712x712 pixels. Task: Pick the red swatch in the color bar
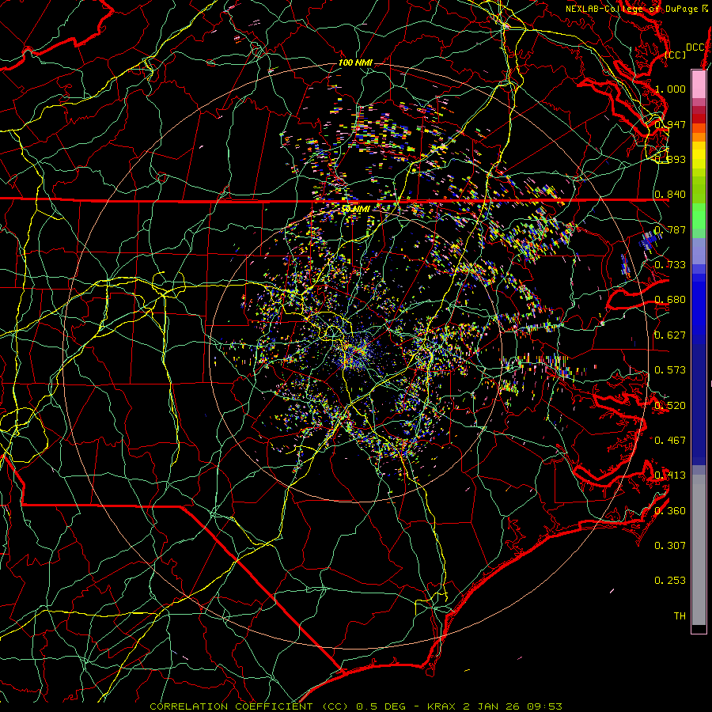[699, 119]
